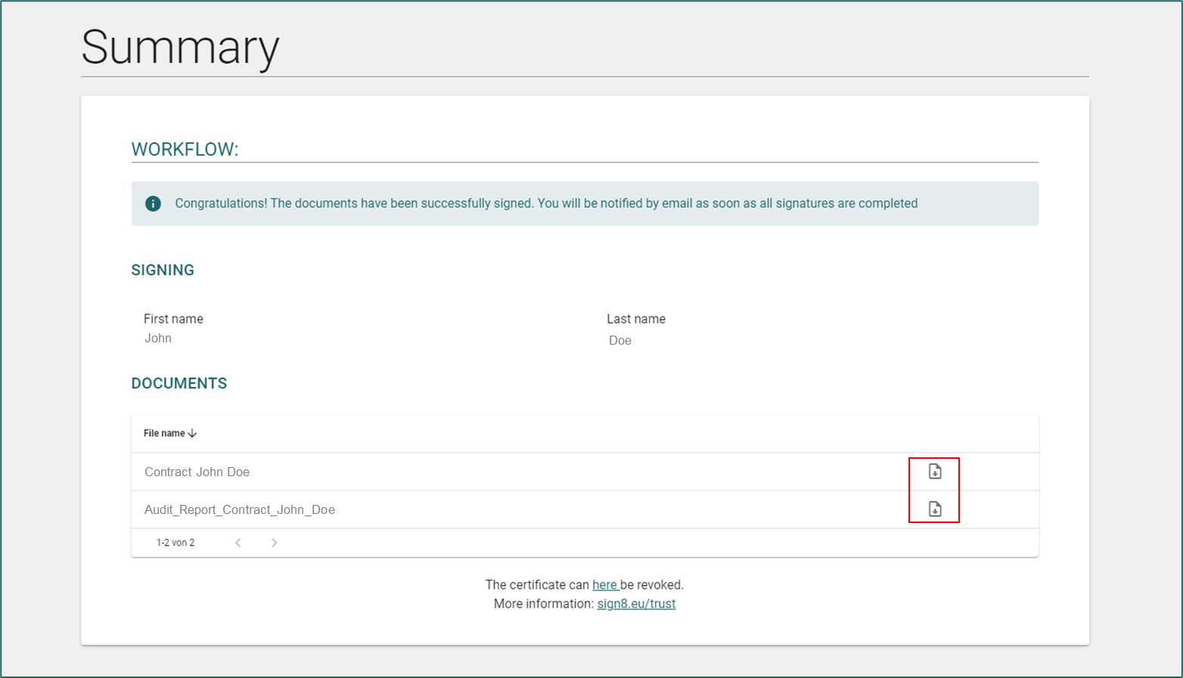Click the Summary page heading
This screenshot has height=678, width=1183.
coord(180,47)
